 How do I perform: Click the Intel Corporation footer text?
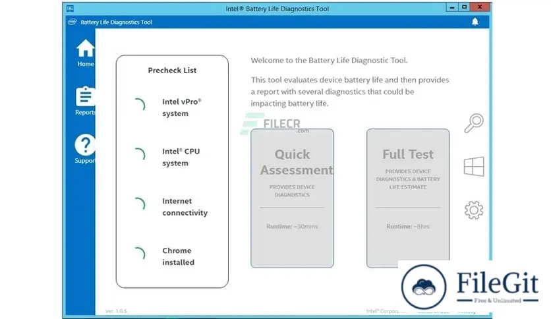pos(387,311)
